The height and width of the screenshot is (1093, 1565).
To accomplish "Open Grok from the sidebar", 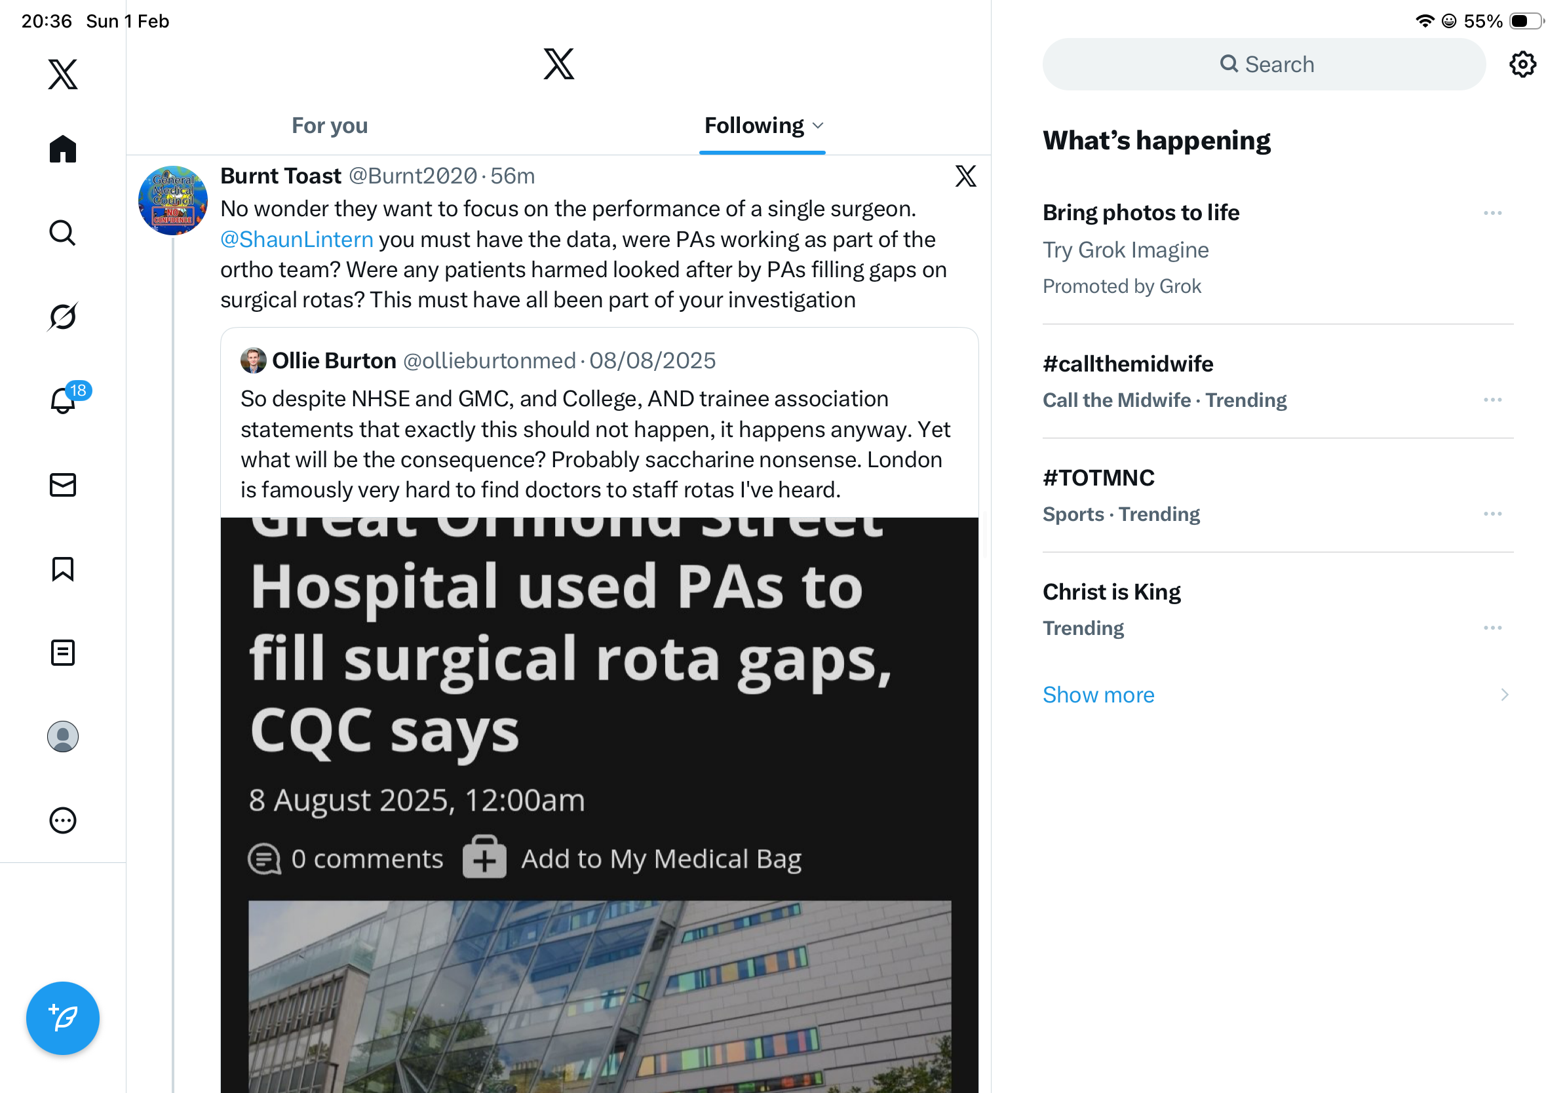I will point(63,316).
